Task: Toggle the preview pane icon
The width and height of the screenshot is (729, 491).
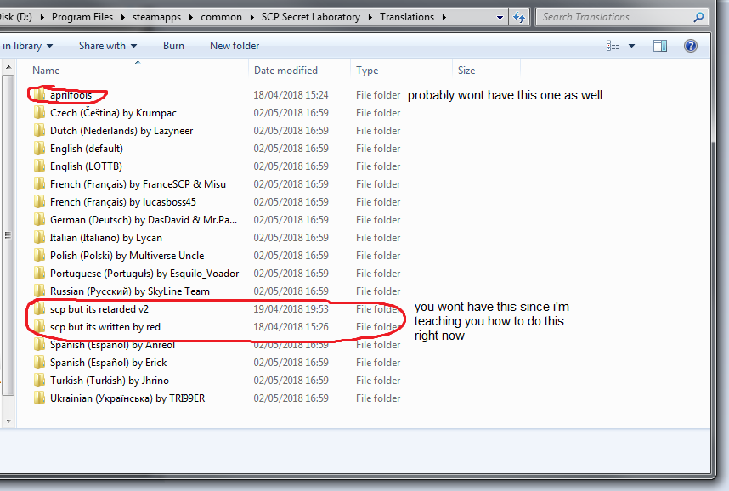Action: (x=659, y=46)
